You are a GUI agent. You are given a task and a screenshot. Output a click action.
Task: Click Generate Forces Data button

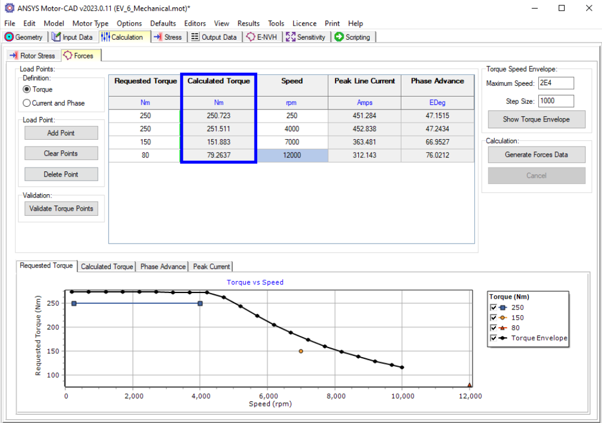point(536,154)
